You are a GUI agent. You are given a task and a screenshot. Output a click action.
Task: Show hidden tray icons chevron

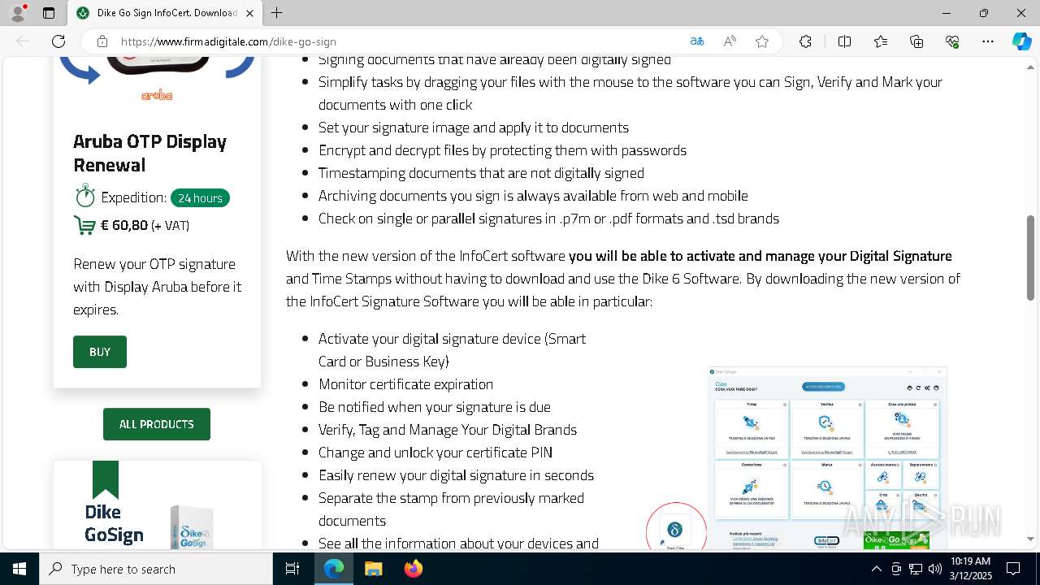click(876, 569)
